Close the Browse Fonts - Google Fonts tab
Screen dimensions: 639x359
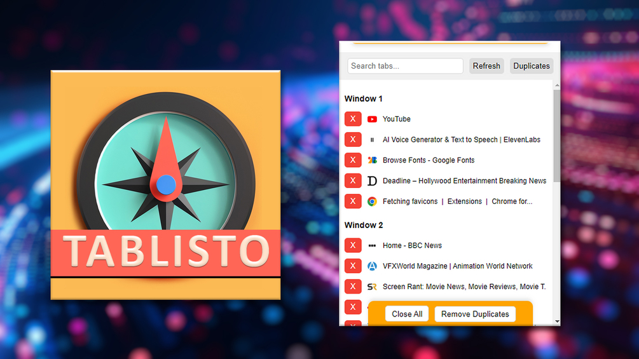click(353, 160)
